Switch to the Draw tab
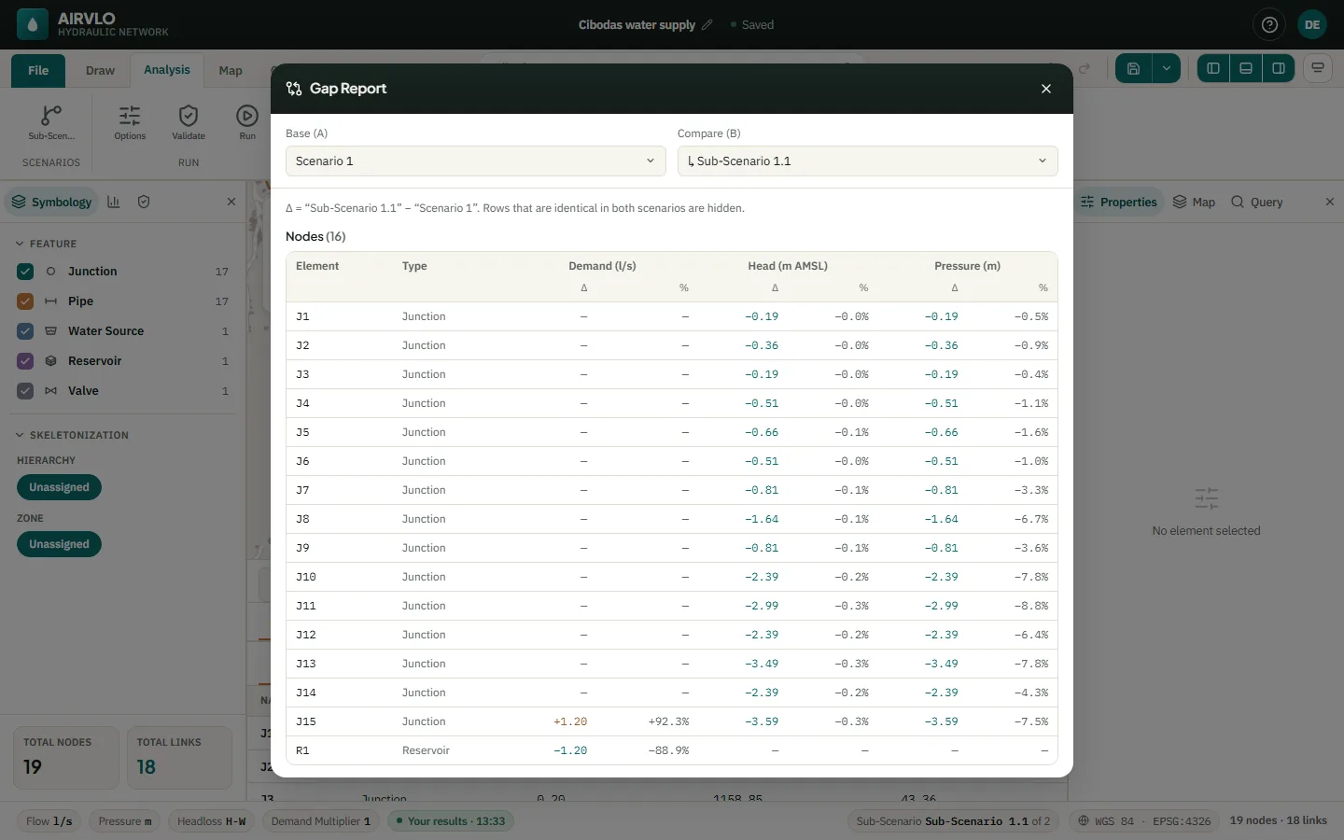Image resolution: width=1344 pixels, height=840 pixels. [x=100, y=71]
